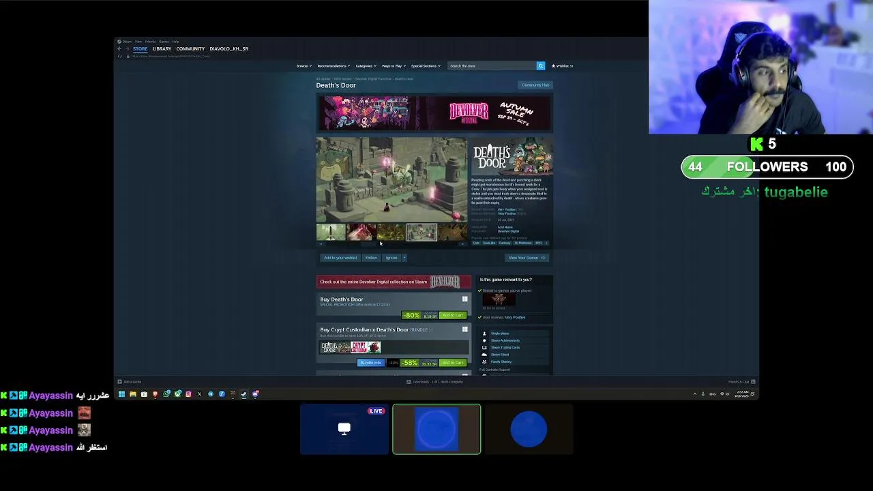The height and width of the screenshot is (491, 873).
Task: Open the DIAVOLO_KH_SR profile tab
Action: point(228,49)
